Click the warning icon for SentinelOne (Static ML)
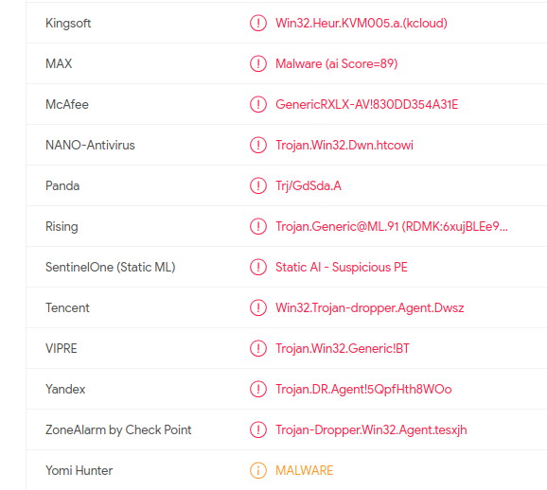Image resolution: width=547 pixels, height=490 pixels. point(258,267)
